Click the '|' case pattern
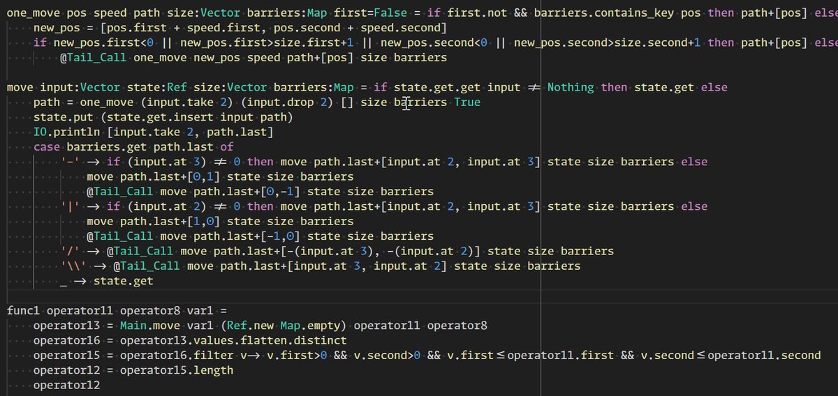This screenshot has width=838, height=396. (70, 206)
